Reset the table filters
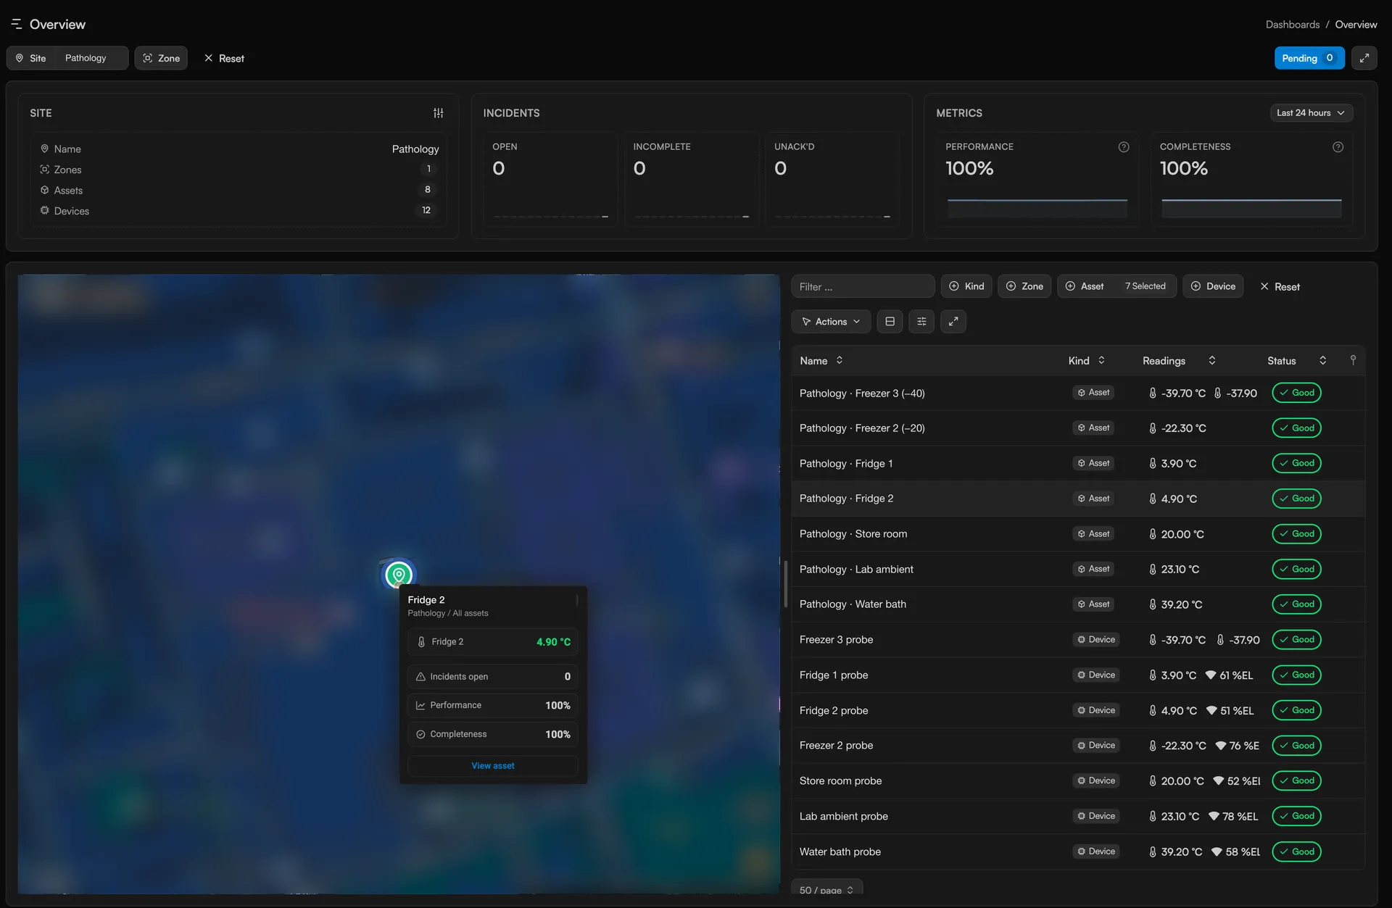1392x908 pixels. tap(1280, 286)
